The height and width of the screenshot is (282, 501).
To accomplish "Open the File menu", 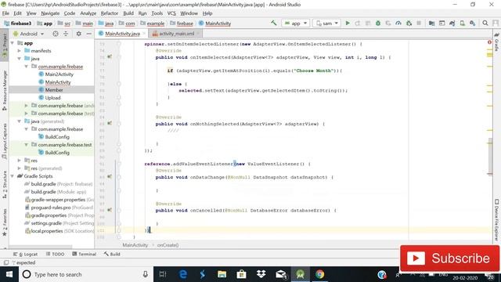I will coord(5,13).
